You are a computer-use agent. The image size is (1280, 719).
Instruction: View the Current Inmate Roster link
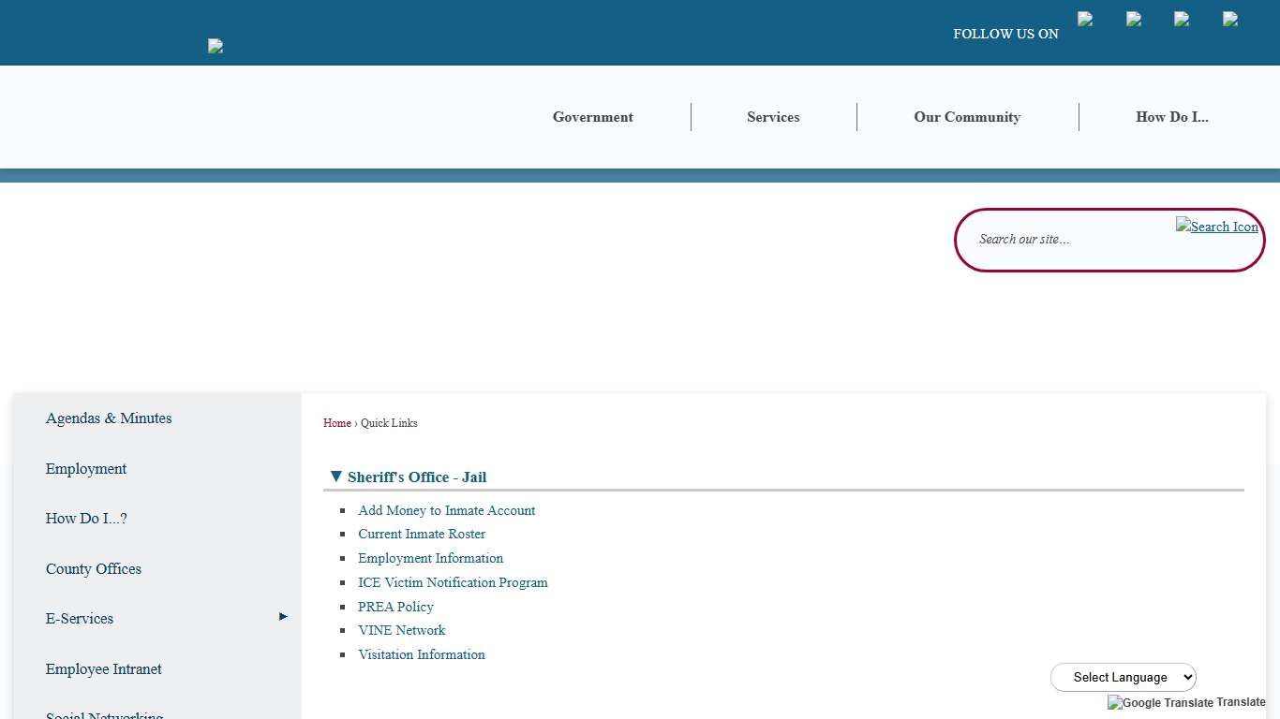pyautogui.click(x=422, y=534)
